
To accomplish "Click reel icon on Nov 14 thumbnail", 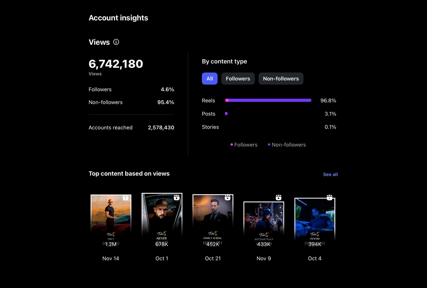I will [126, 198].
